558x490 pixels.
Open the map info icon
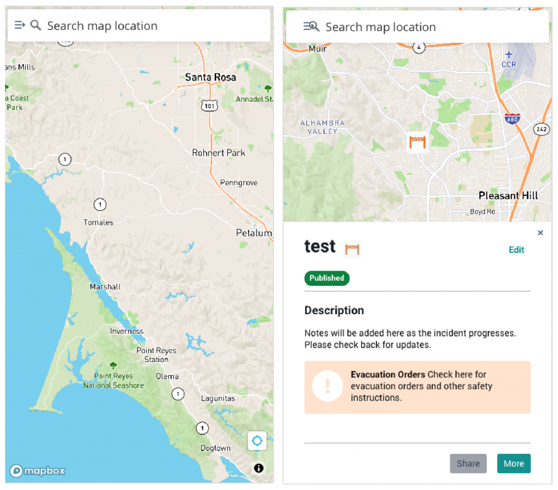click(258, 468)
